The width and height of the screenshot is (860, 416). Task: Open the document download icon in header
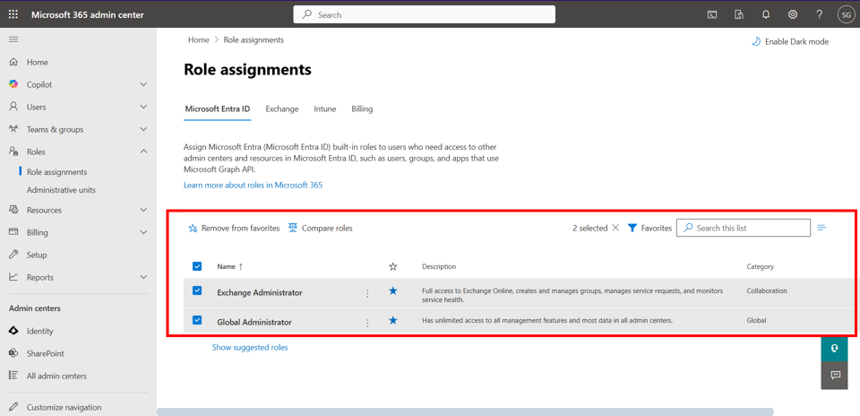[x=739, y=15]
